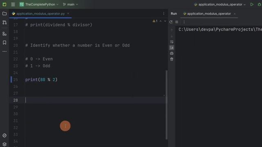The image size is (262, 147).
Task: Open the Services layers icon
Action: (5, 144)
